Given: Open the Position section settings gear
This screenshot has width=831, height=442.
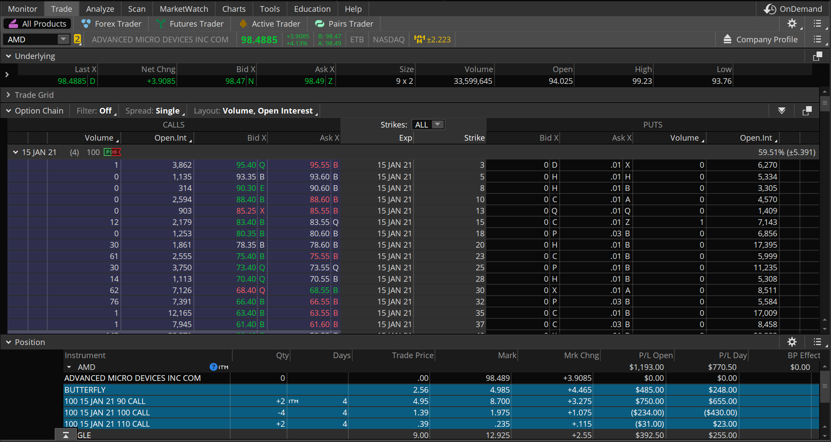Looking at the screenshot, I should pyautogui.click(x=792, y=342).
